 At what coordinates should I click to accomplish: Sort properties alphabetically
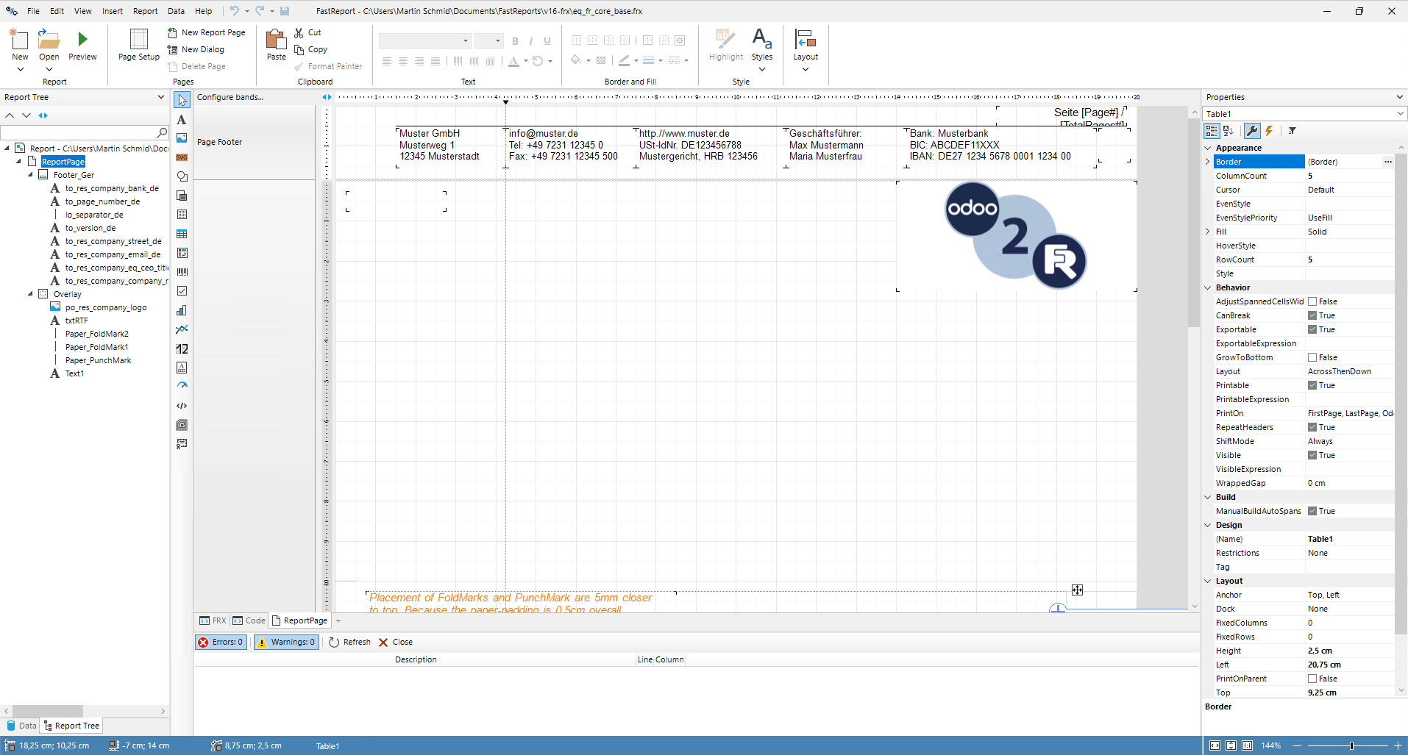[x=1229, y=131]
